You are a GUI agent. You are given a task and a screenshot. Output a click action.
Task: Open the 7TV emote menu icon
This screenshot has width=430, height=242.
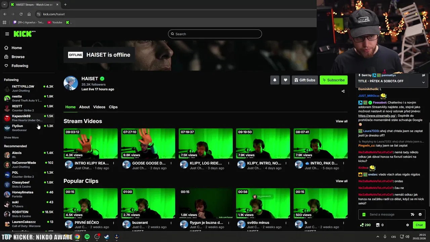pyautogui.click(x=413, y=214)
